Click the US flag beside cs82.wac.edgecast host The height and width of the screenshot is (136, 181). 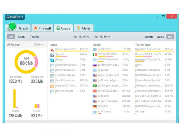[x=95, y=81]
